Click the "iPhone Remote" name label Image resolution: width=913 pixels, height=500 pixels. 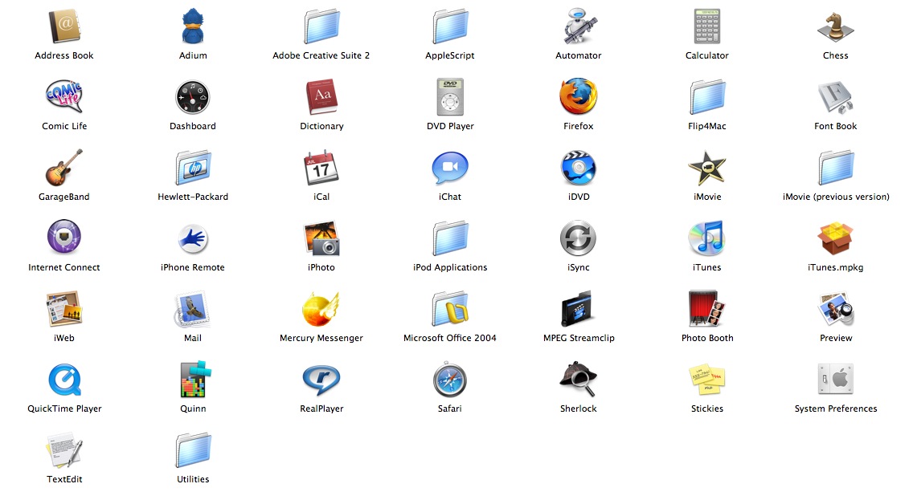point(193,267)
